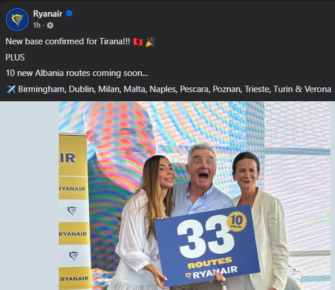The height and width of the screenshot is (290, 335).
Task: Open the Ryanair harp profile picture
Action: click(17, 20)
